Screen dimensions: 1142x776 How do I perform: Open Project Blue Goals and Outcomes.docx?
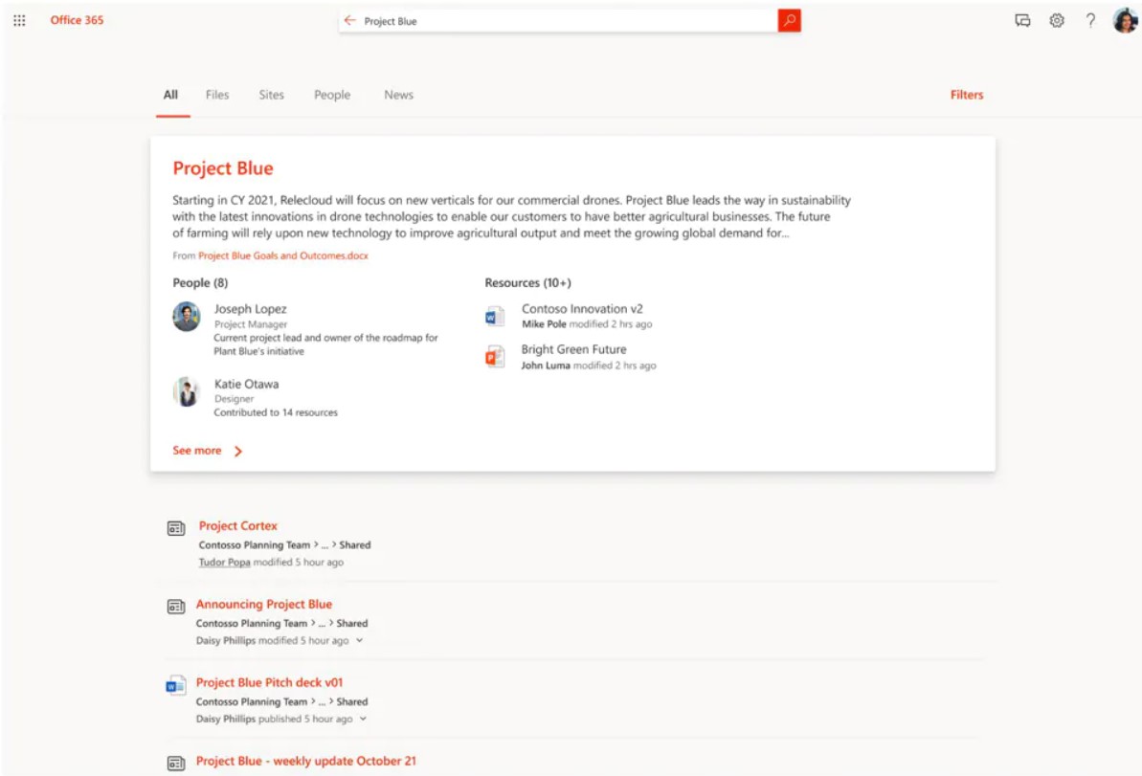[x=281, y=255]
